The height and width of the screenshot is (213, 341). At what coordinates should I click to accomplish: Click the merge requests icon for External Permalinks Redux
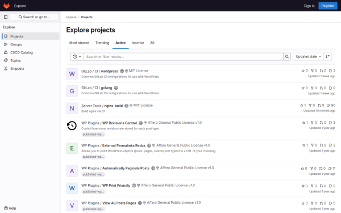(x=322, y=145)
